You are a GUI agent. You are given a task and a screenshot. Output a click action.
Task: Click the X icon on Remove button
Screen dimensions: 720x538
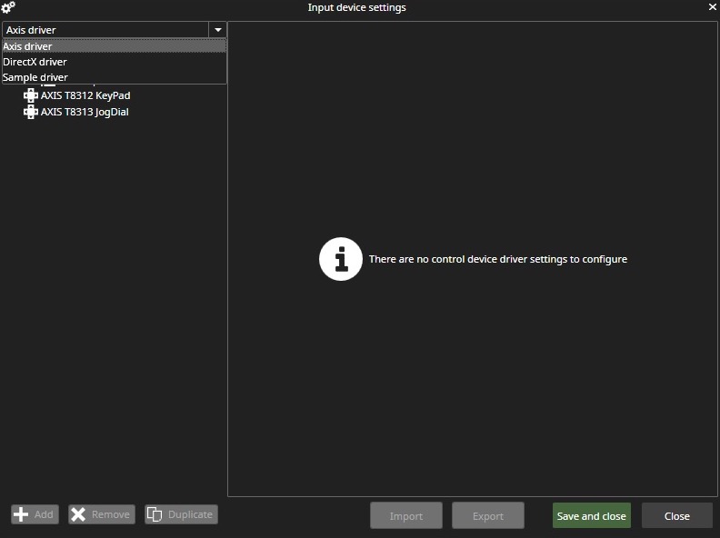coord(79,514)
